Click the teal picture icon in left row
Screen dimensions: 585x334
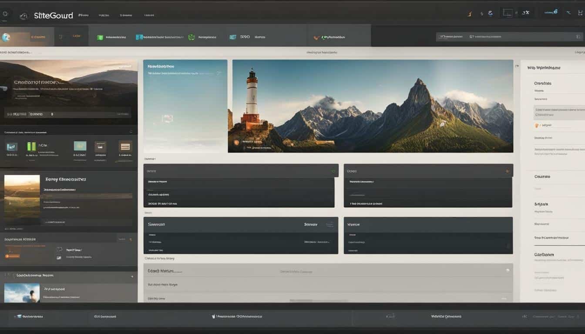[80, 146]
